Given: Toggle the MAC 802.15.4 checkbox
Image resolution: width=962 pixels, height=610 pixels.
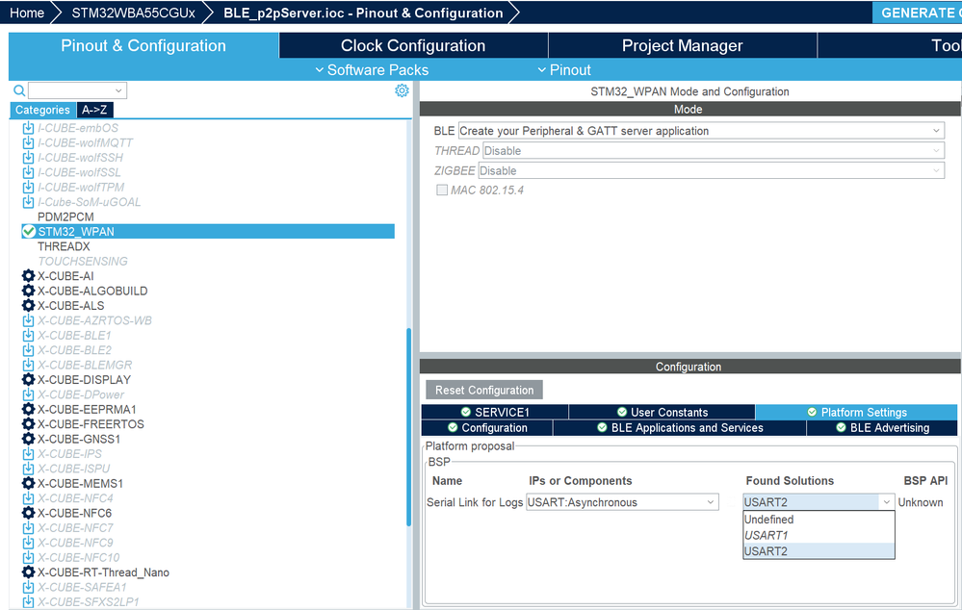Looking at the screenshot, I should pyautogui.click(x=442, y=191).
